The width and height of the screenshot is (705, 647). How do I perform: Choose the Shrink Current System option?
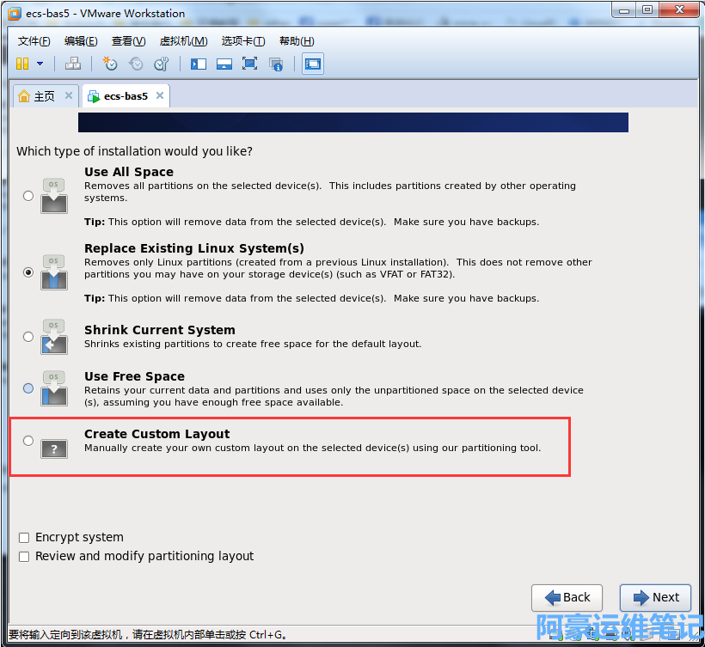(x=28, y=337)
